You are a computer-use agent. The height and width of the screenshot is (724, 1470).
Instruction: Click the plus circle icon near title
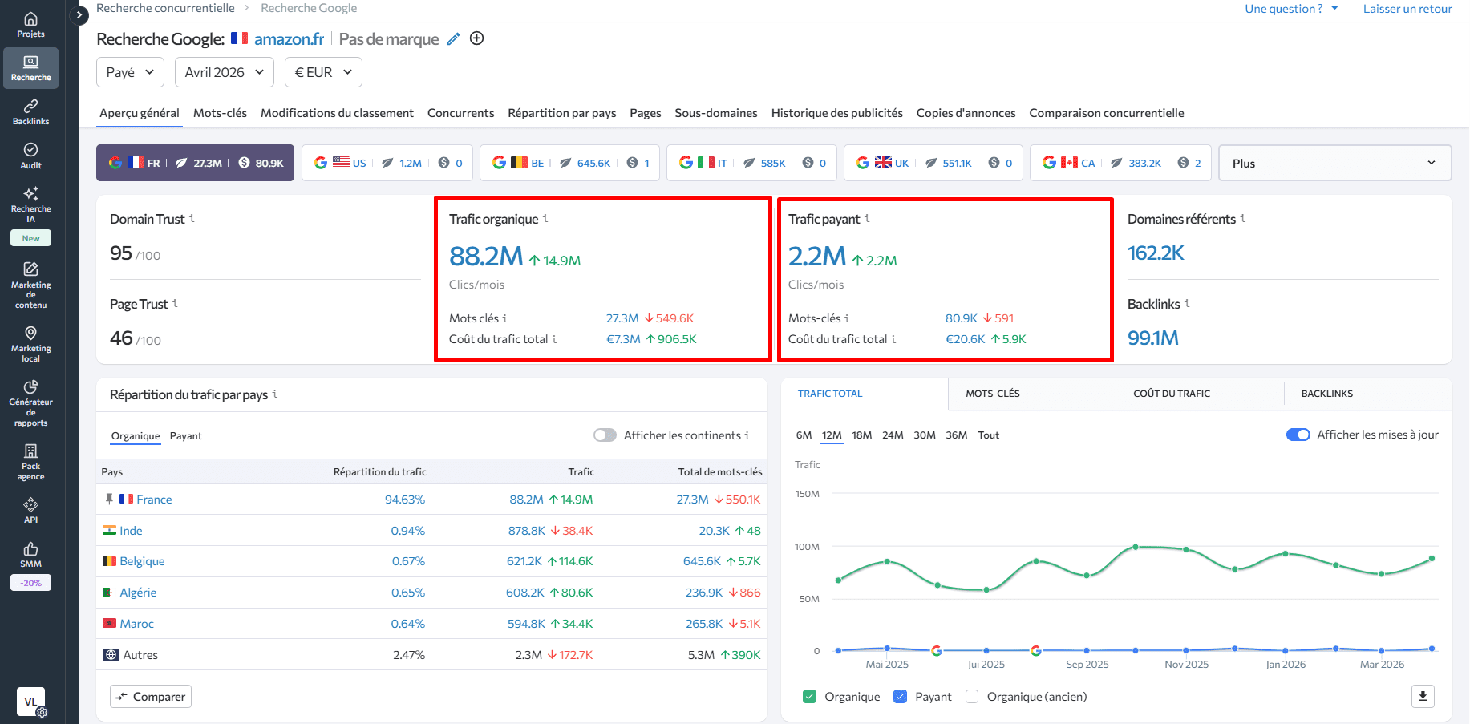476,38
